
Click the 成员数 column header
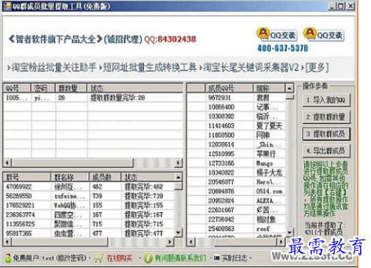tap(105, 177)
